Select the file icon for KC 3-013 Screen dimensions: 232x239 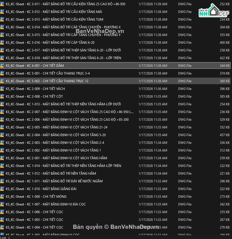pos(2,19)
